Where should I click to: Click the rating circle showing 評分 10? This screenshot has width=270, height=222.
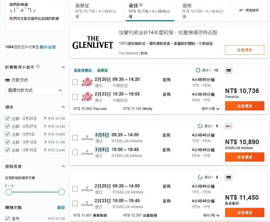[x=198, y=70]
